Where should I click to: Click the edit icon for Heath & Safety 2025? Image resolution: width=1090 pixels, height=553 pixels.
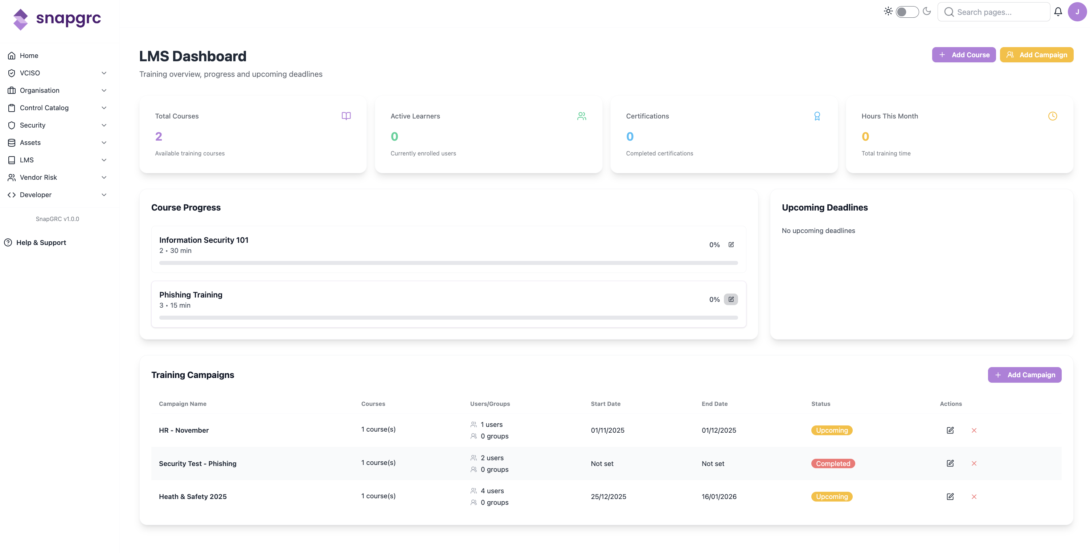point(950,497)
